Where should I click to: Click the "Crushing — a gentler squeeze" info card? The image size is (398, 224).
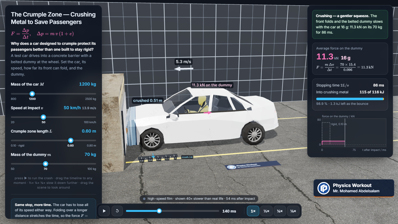coord(350,24)
